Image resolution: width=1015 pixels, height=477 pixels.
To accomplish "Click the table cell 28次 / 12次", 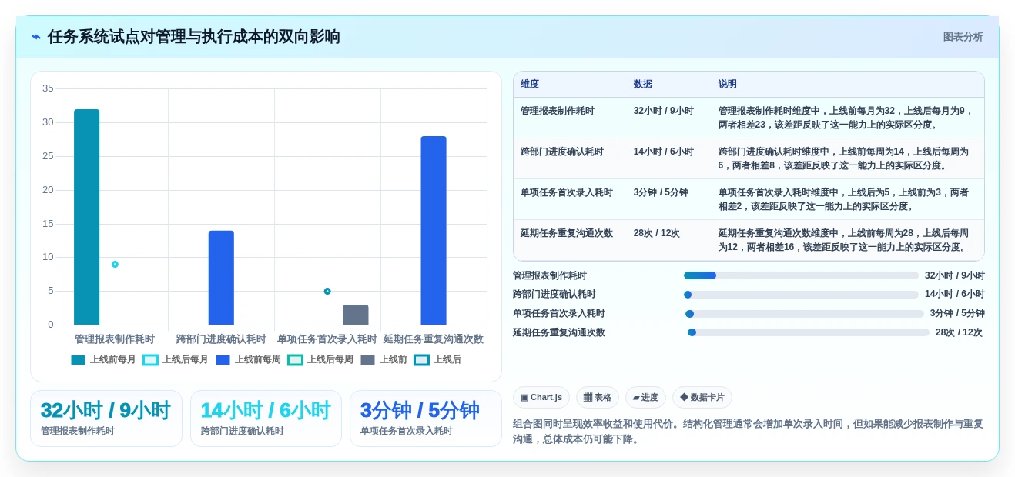I will pyautogui.click(x=657, y=233).
